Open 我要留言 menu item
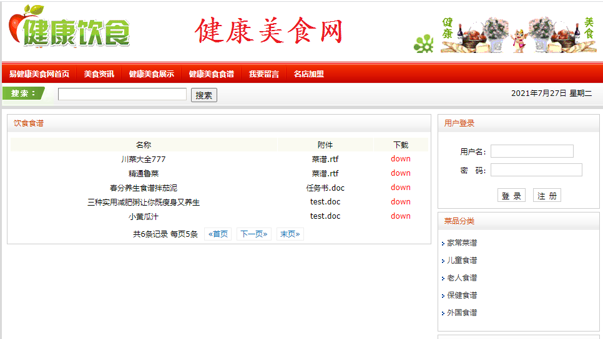 pos(264,74)
